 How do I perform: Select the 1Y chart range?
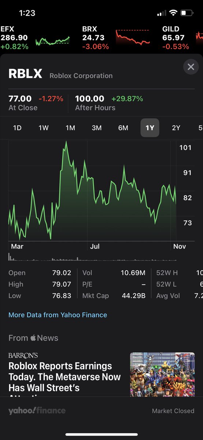[150, 128]
